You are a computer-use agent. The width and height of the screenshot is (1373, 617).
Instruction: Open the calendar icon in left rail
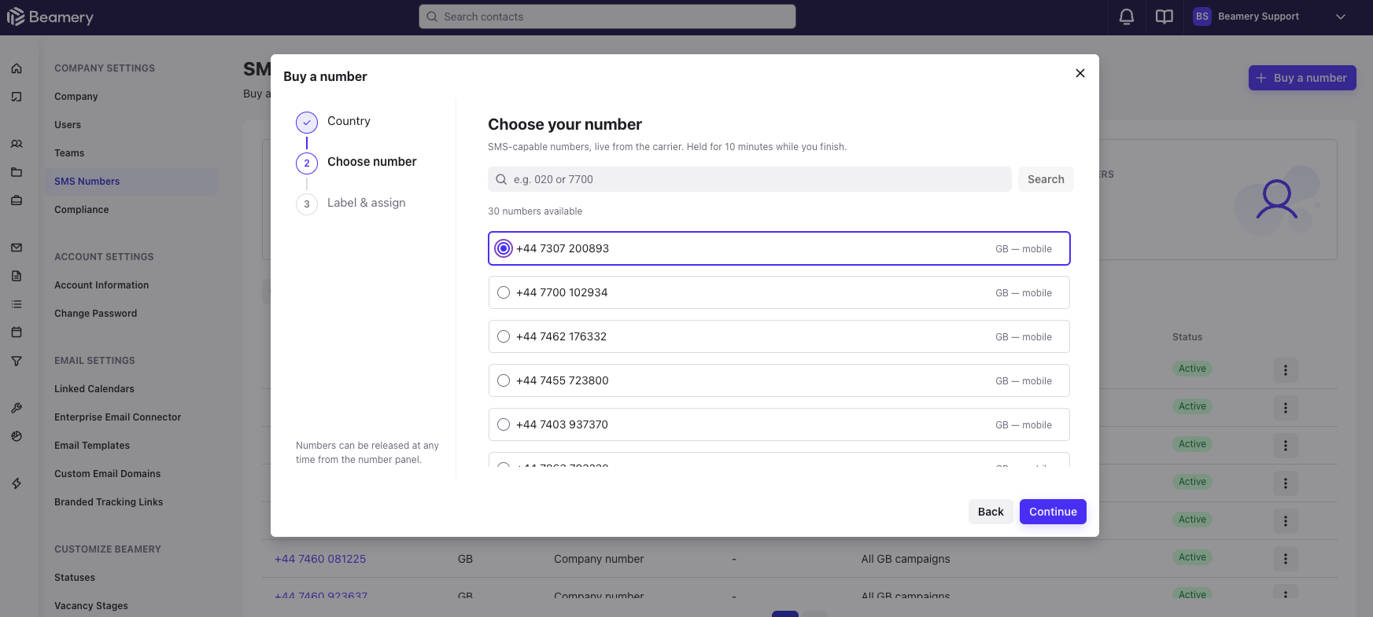(x=17, y=332)
